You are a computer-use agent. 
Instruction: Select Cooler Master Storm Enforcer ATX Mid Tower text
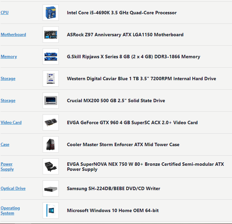click(123, 145)
